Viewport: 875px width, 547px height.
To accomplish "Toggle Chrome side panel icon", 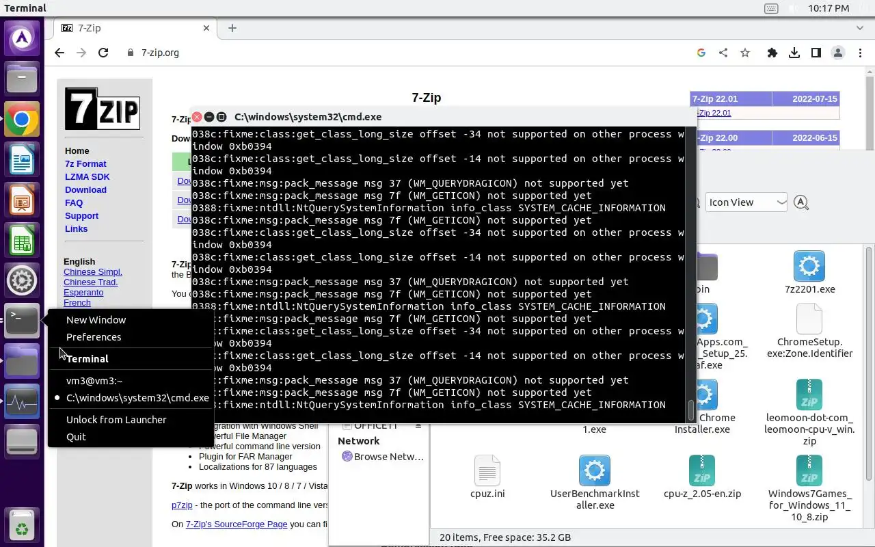I will [x=816, y=53].
